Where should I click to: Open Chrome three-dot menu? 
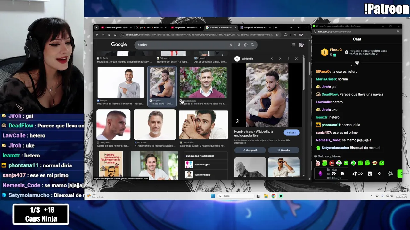click(x=307, y=35)
